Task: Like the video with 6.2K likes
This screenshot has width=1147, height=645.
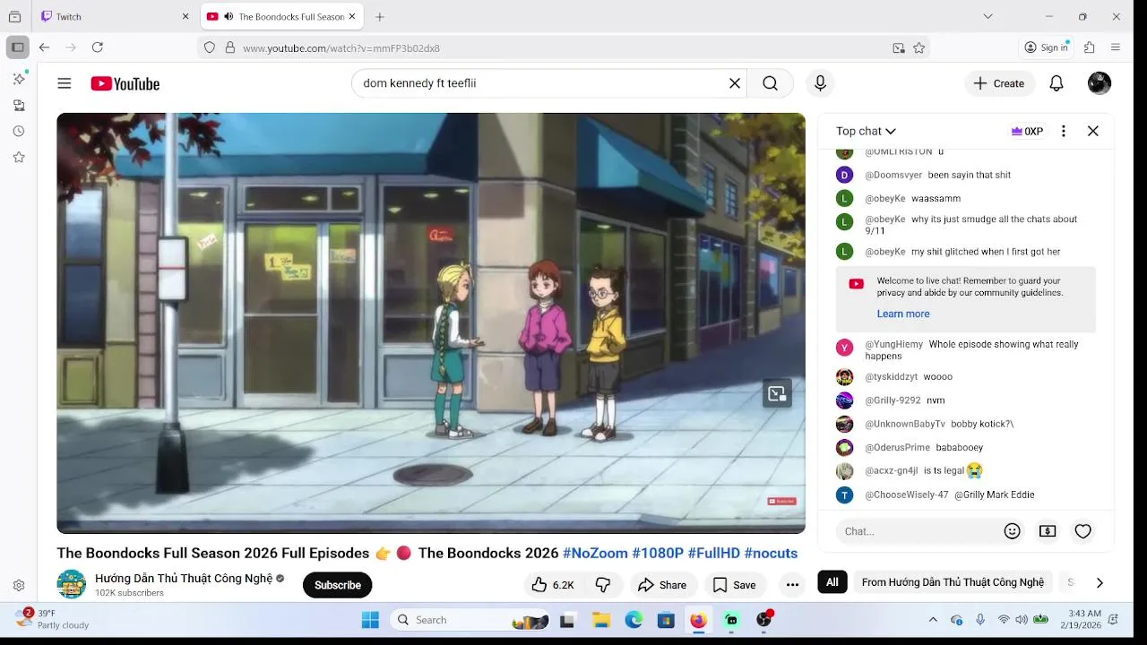Action: click(x=552, y=585)
